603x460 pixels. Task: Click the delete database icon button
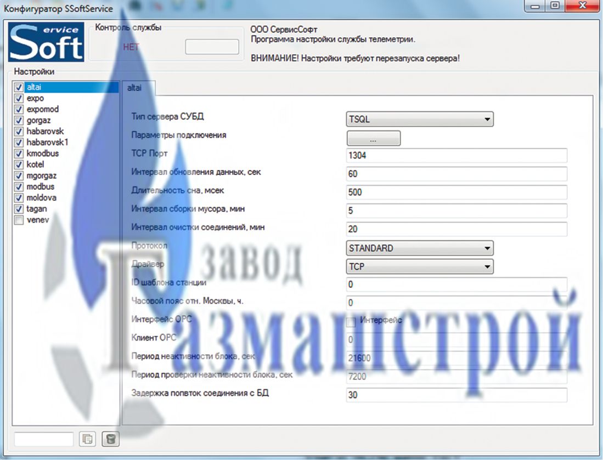point(110,439)
